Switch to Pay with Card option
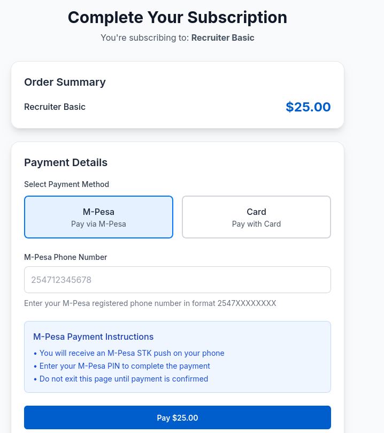The width and height of the screenshot is (384, 433). click(256, 224)
